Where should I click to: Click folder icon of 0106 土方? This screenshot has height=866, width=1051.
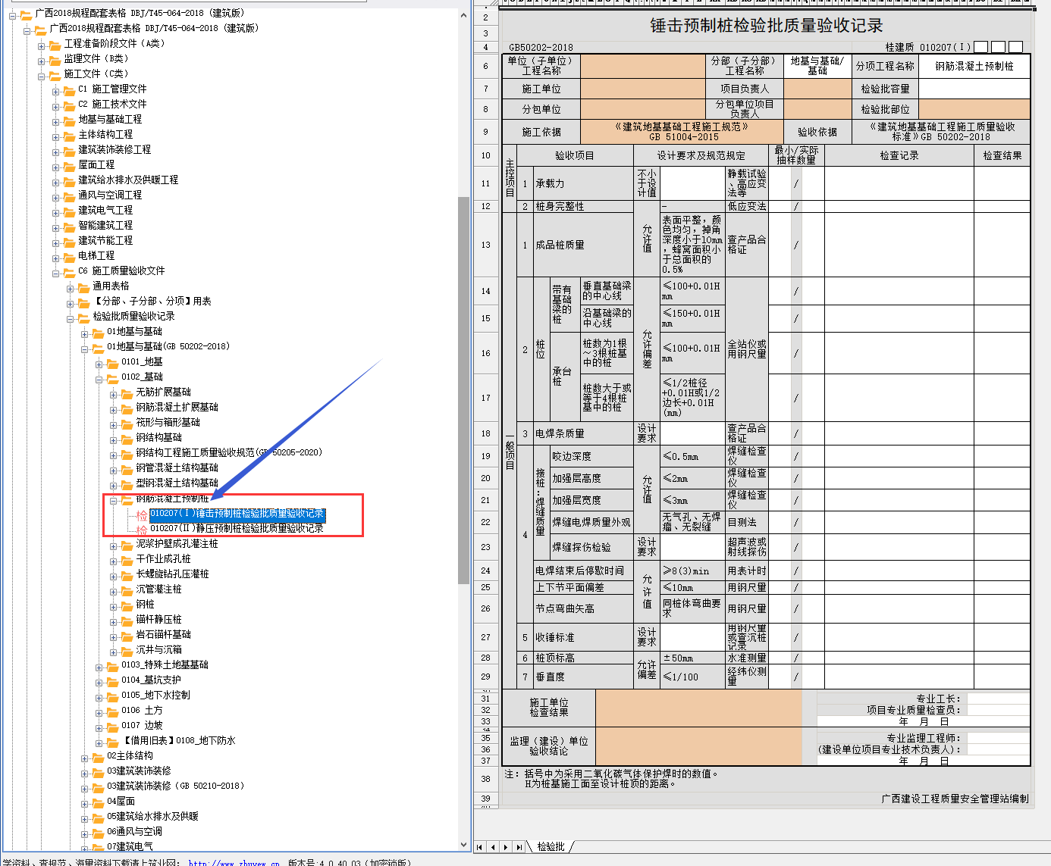[112, 711]
